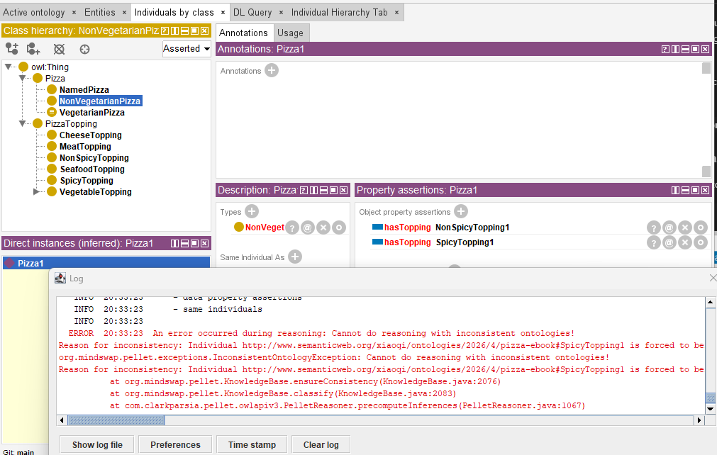The height and width of the screenshot is (455, 717).
Task: Add a type with Types plus button
Action: coord(252,211)
